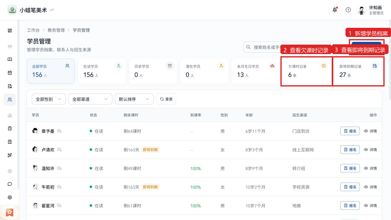Viewport: 391px width, 220px height.
Task: Select the 在读学员 stat card
Action: (x=102, y=71)
